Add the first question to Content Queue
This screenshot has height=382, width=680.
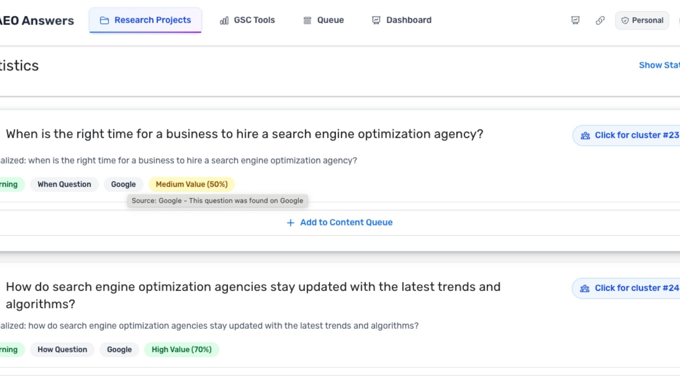[x=340, y=222]
